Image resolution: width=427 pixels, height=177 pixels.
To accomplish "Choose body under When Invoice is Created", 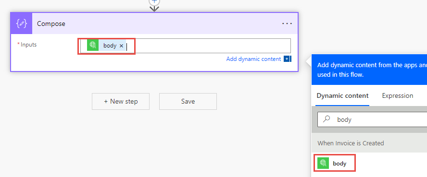I will pyautogui.click(x=339, y=164).
